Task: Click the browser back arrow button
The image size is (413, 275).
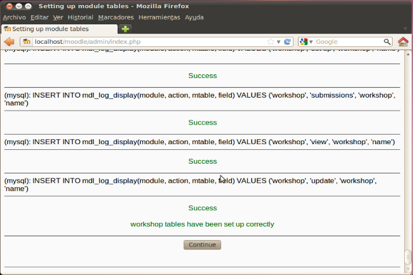Action: click(9, 42)
